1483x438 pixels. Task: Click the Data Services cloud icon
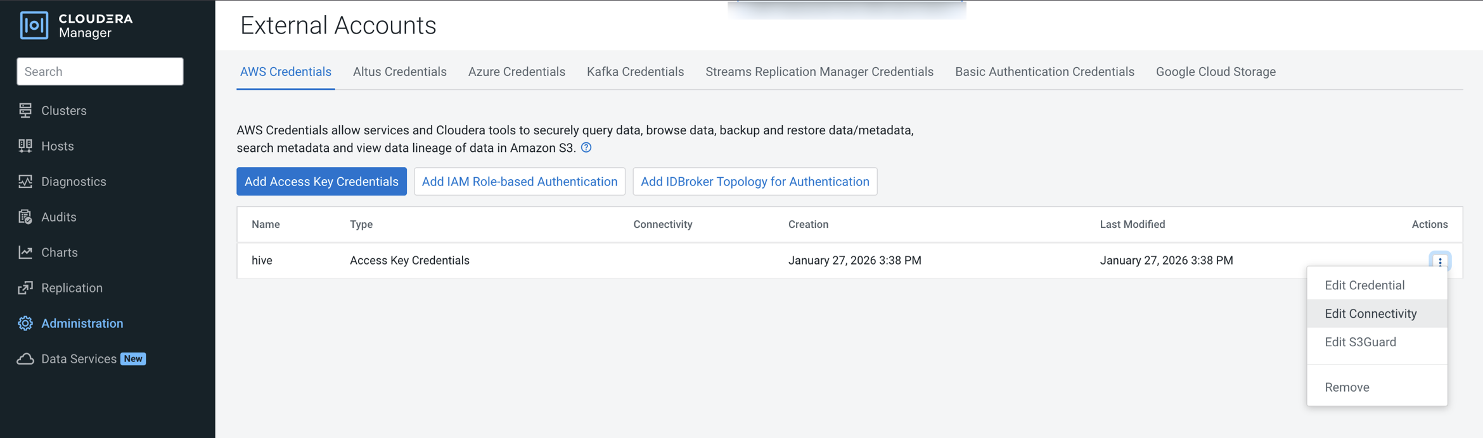click(x=25, y=359)
